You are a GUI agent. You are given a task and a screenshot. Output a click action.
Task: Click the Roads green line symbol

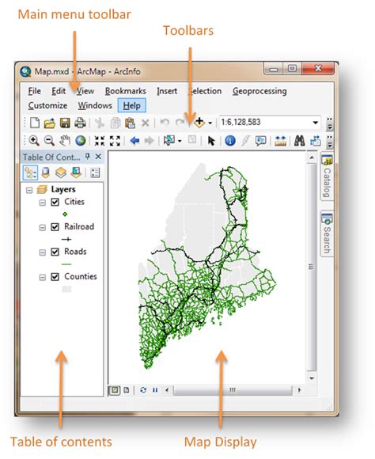[66, 264]
